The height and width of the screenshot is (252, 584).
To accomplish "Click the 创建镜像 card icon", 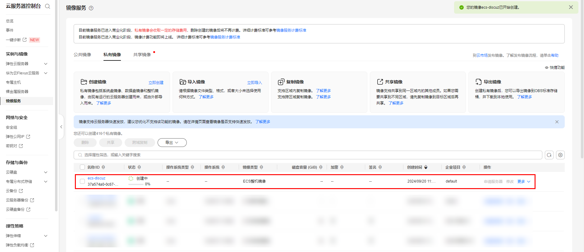I will (x=84, y=82).
